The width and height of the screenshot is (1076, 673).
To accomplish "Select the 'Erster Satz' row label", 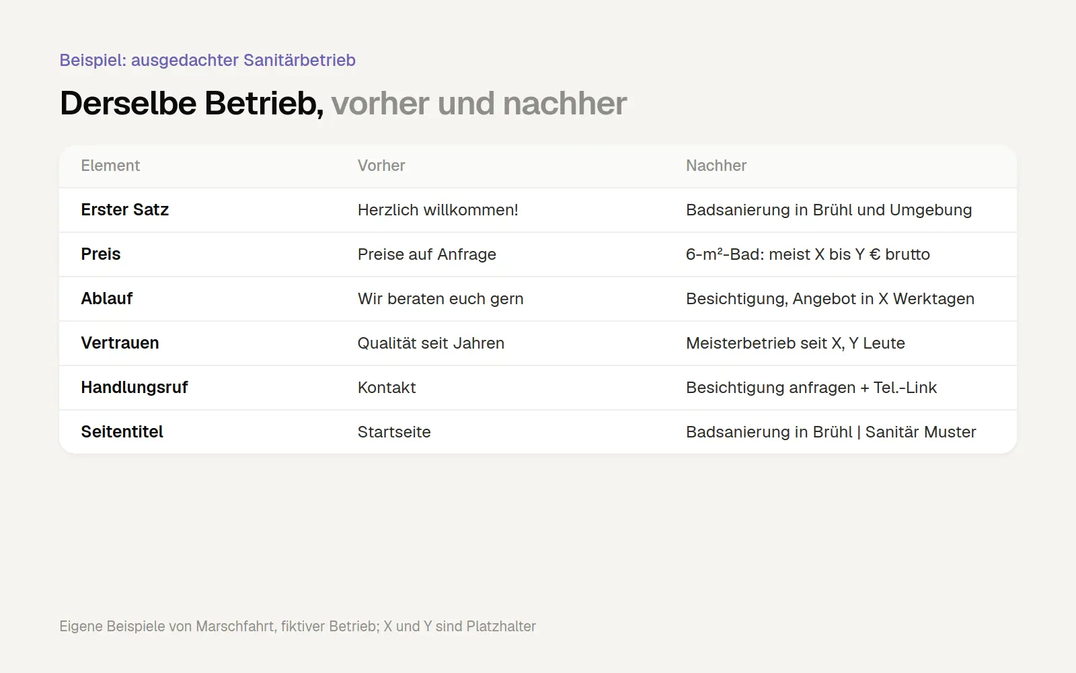I will pyautogui.click(x=124, y=210).
